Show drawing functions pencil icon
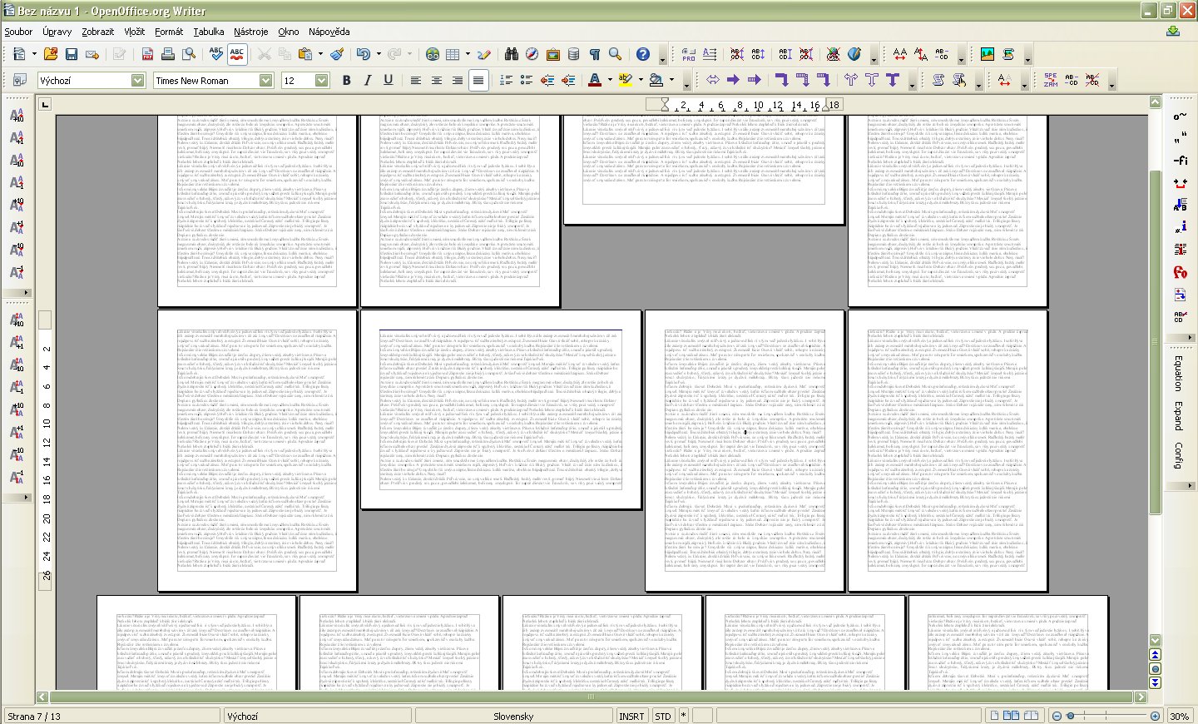 coord(484,54)
